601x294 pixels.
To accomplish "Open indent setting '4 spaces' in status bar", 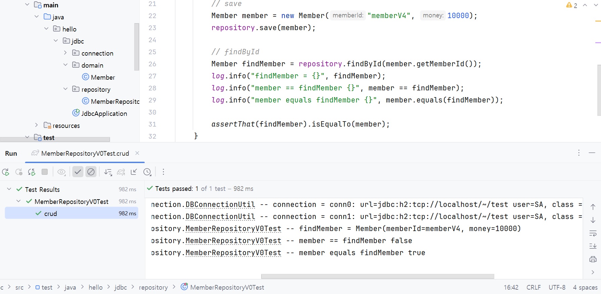I will pos(585,287).
